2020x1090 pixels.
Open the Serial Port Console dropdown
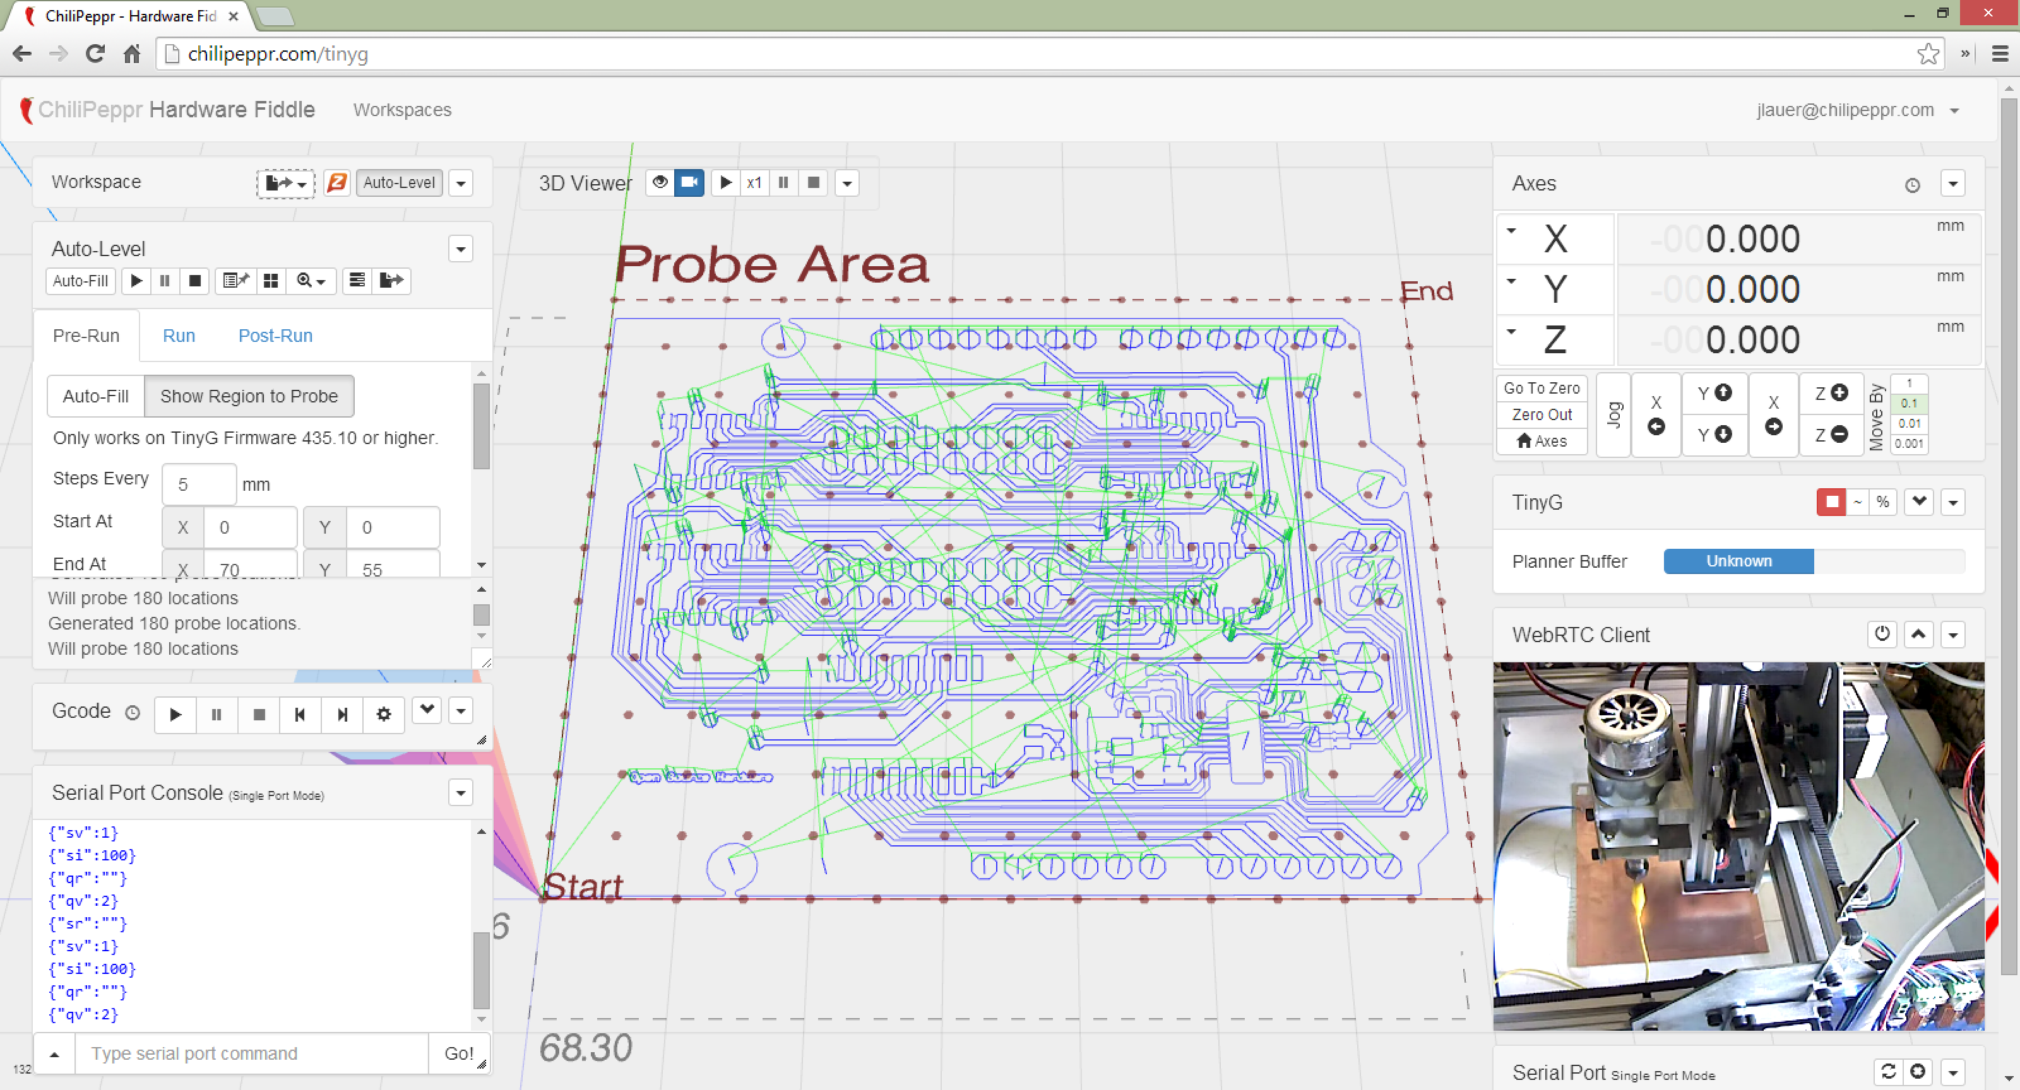click(x=460, y=793)
